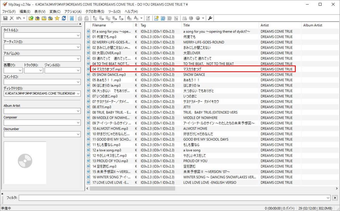Click the empty cover art placeholder
Screen dimensions: 340x211
click(x=25, y=163)
